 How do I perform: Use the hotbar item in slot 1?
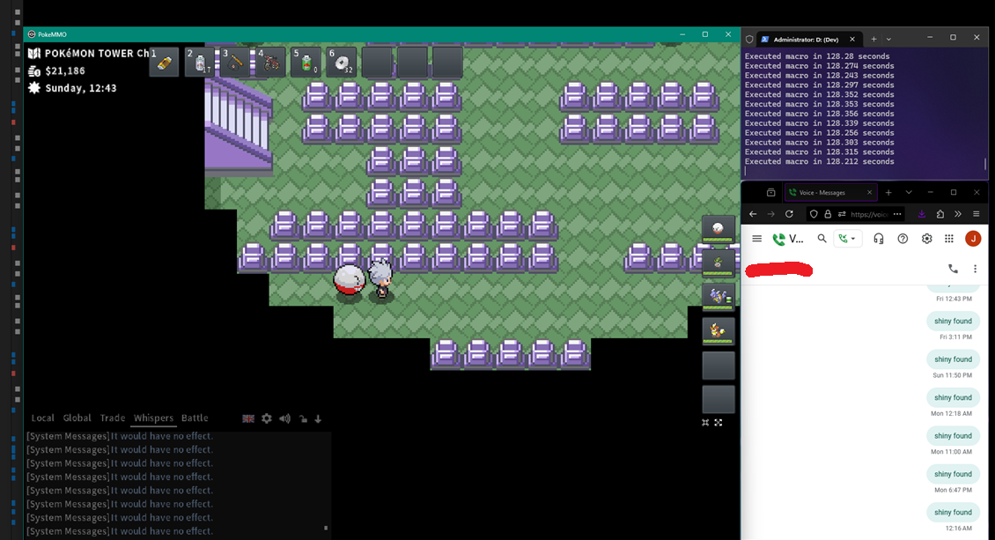165,63
